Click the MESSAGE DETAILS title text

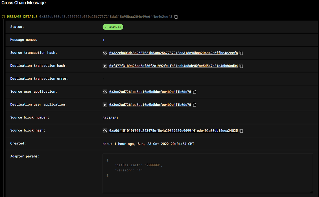22,17
